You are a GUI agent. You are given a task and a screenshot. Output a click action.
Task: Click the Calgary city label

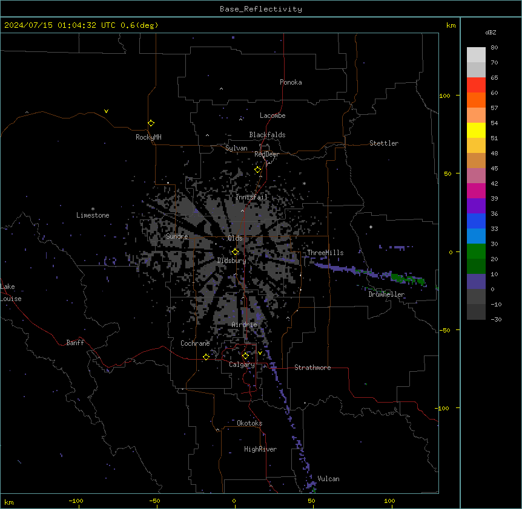[x=242, y=365]
